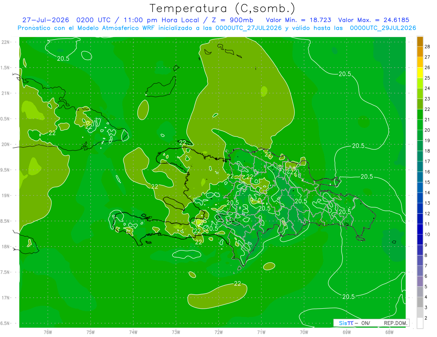Click latitude axis label '22N'
Viewport: 437px width, 337px height.
tap(6, 42)
